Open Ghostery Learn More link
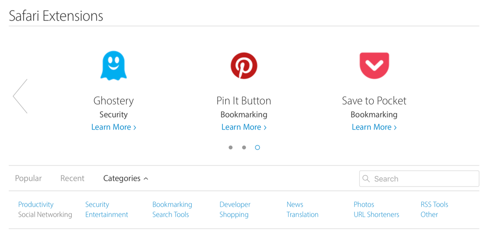Screen dimensions: 490x236 point(114,127)
